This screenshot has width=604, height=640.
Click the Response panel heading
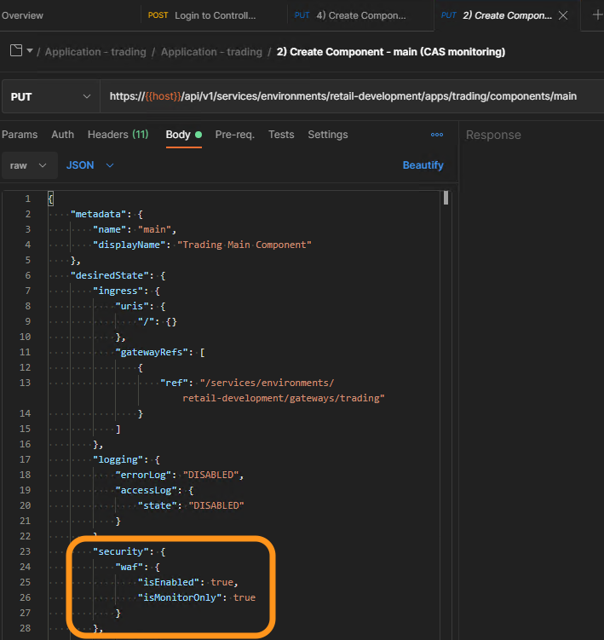(x=493, y=135)
